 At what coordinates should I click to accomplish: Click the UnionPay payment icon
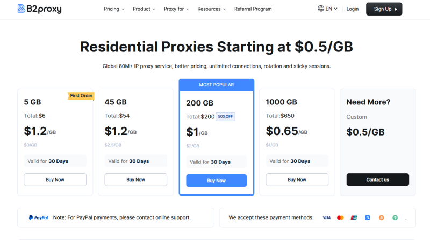click(354, 218)
